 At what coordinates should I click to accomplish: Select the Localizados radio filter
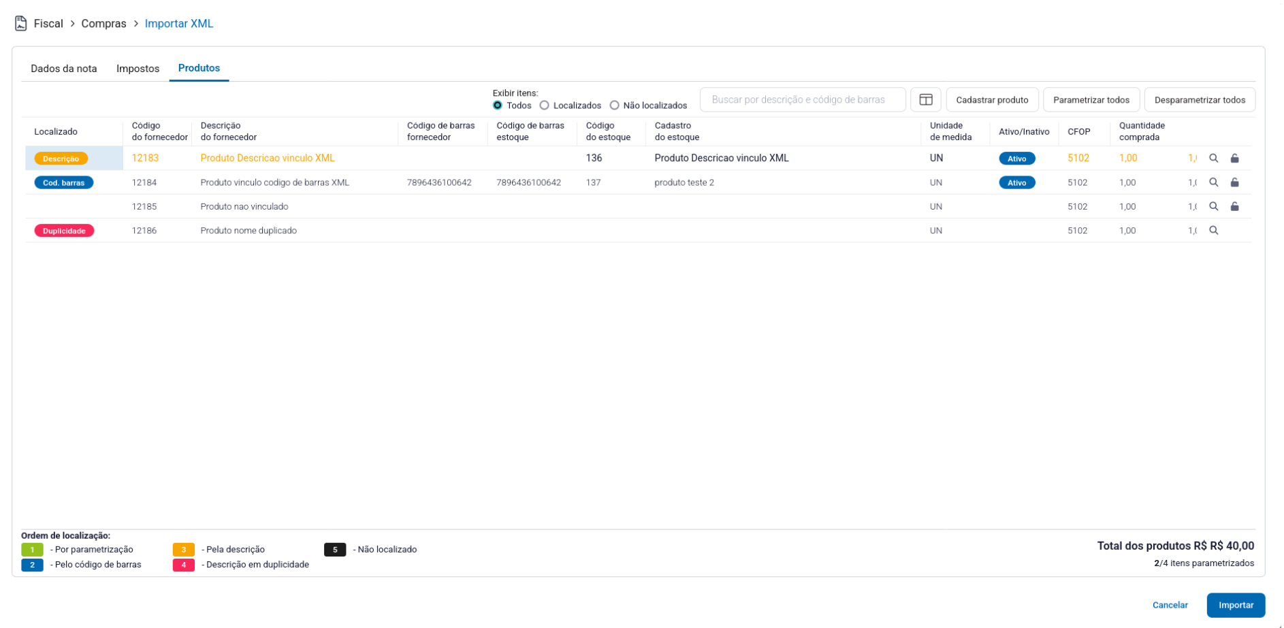[x=545, y=105]
